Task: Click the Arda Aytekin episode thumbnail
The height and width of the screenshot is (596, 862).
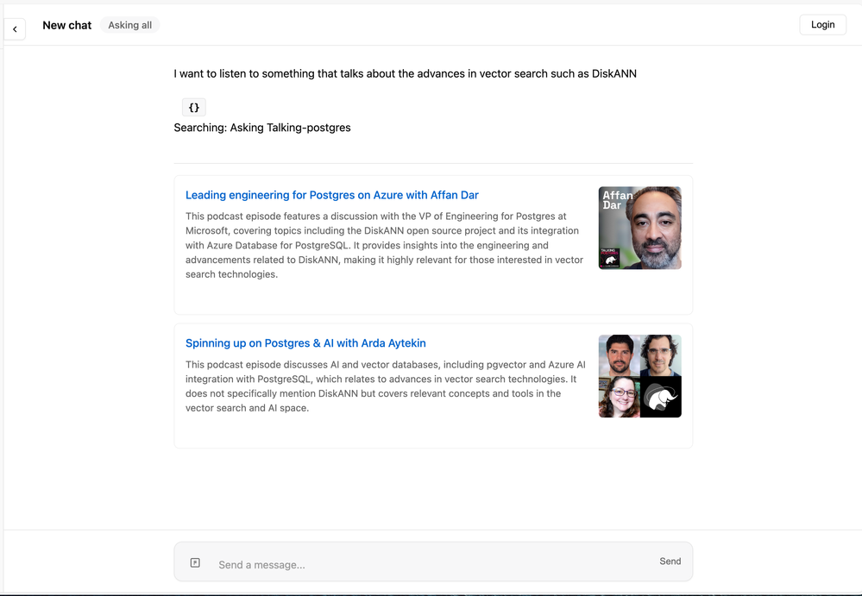Action: (640, 376)
